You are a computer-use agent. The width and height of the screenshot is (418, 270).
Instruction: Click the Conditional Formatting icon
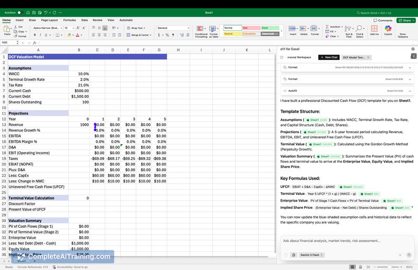(x=201, y=30)
